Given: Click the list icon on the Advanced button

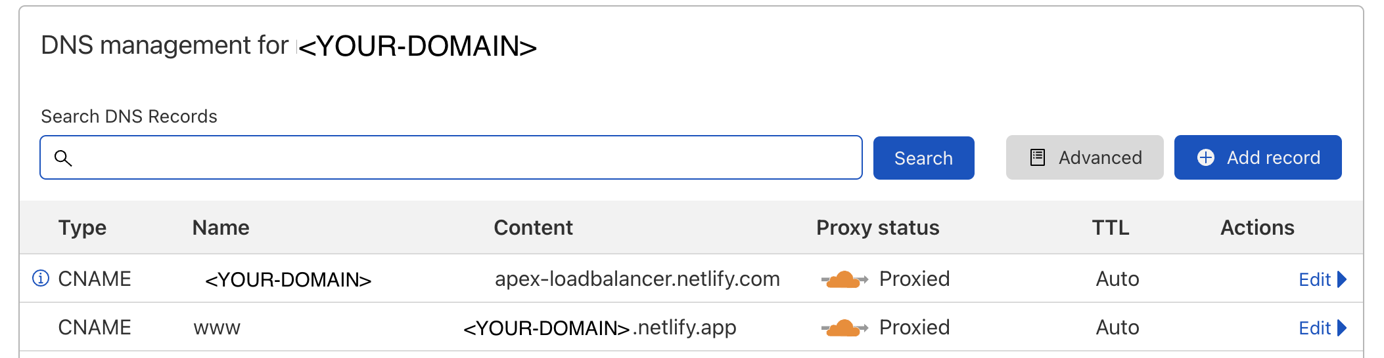Looking at the screenshot, I should point(1037,158).
